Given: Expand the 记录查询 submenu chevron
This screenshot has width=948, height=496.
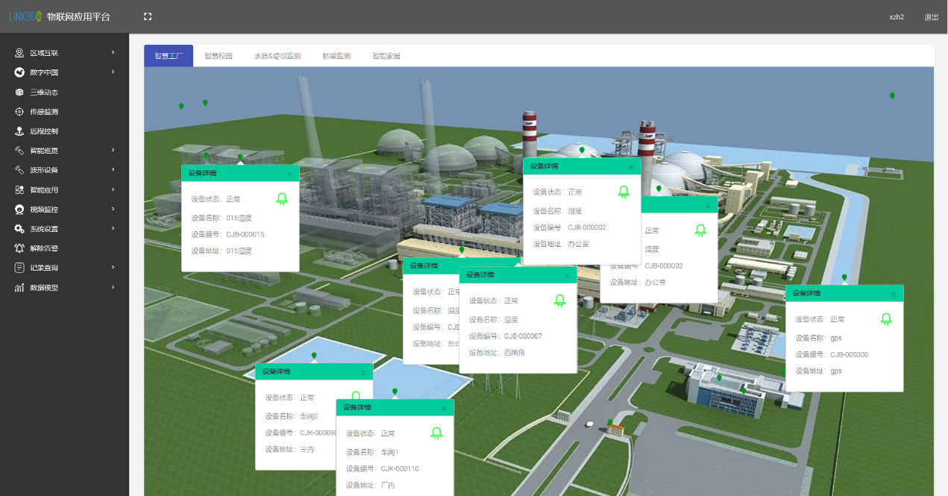Looking at the screenshot, I should pos(113,268).
